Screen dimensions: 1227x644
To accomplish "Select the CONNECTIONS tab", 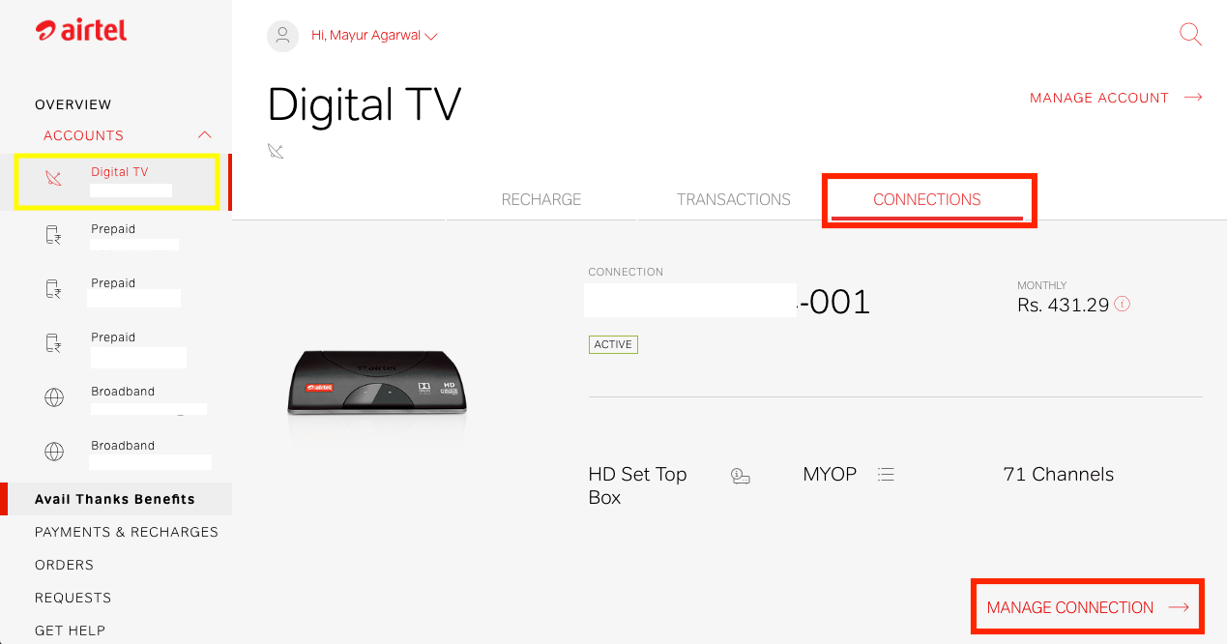I will 927,200.
